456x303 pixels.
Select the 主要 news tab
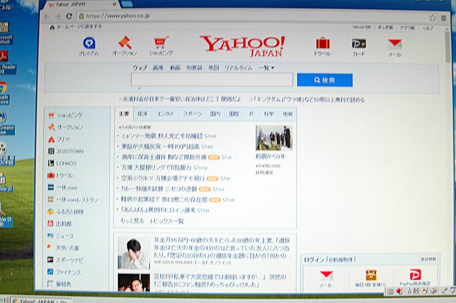(123, 114)
